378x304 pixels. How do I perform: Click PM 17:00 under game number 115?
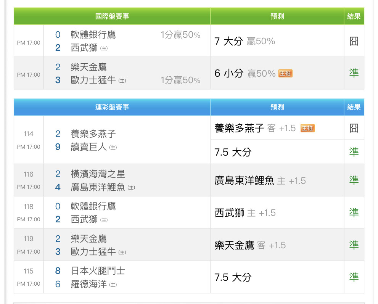(29, 284)
